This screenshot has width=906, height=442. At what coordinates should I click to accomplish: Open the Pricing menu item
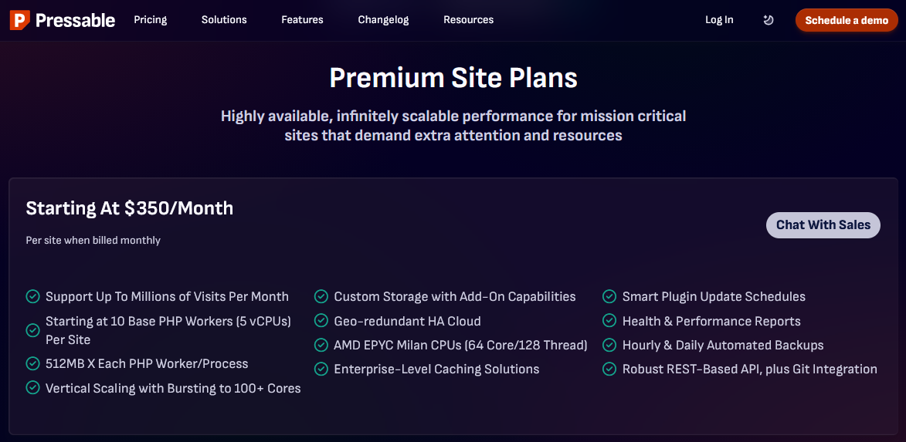(150, 20)
